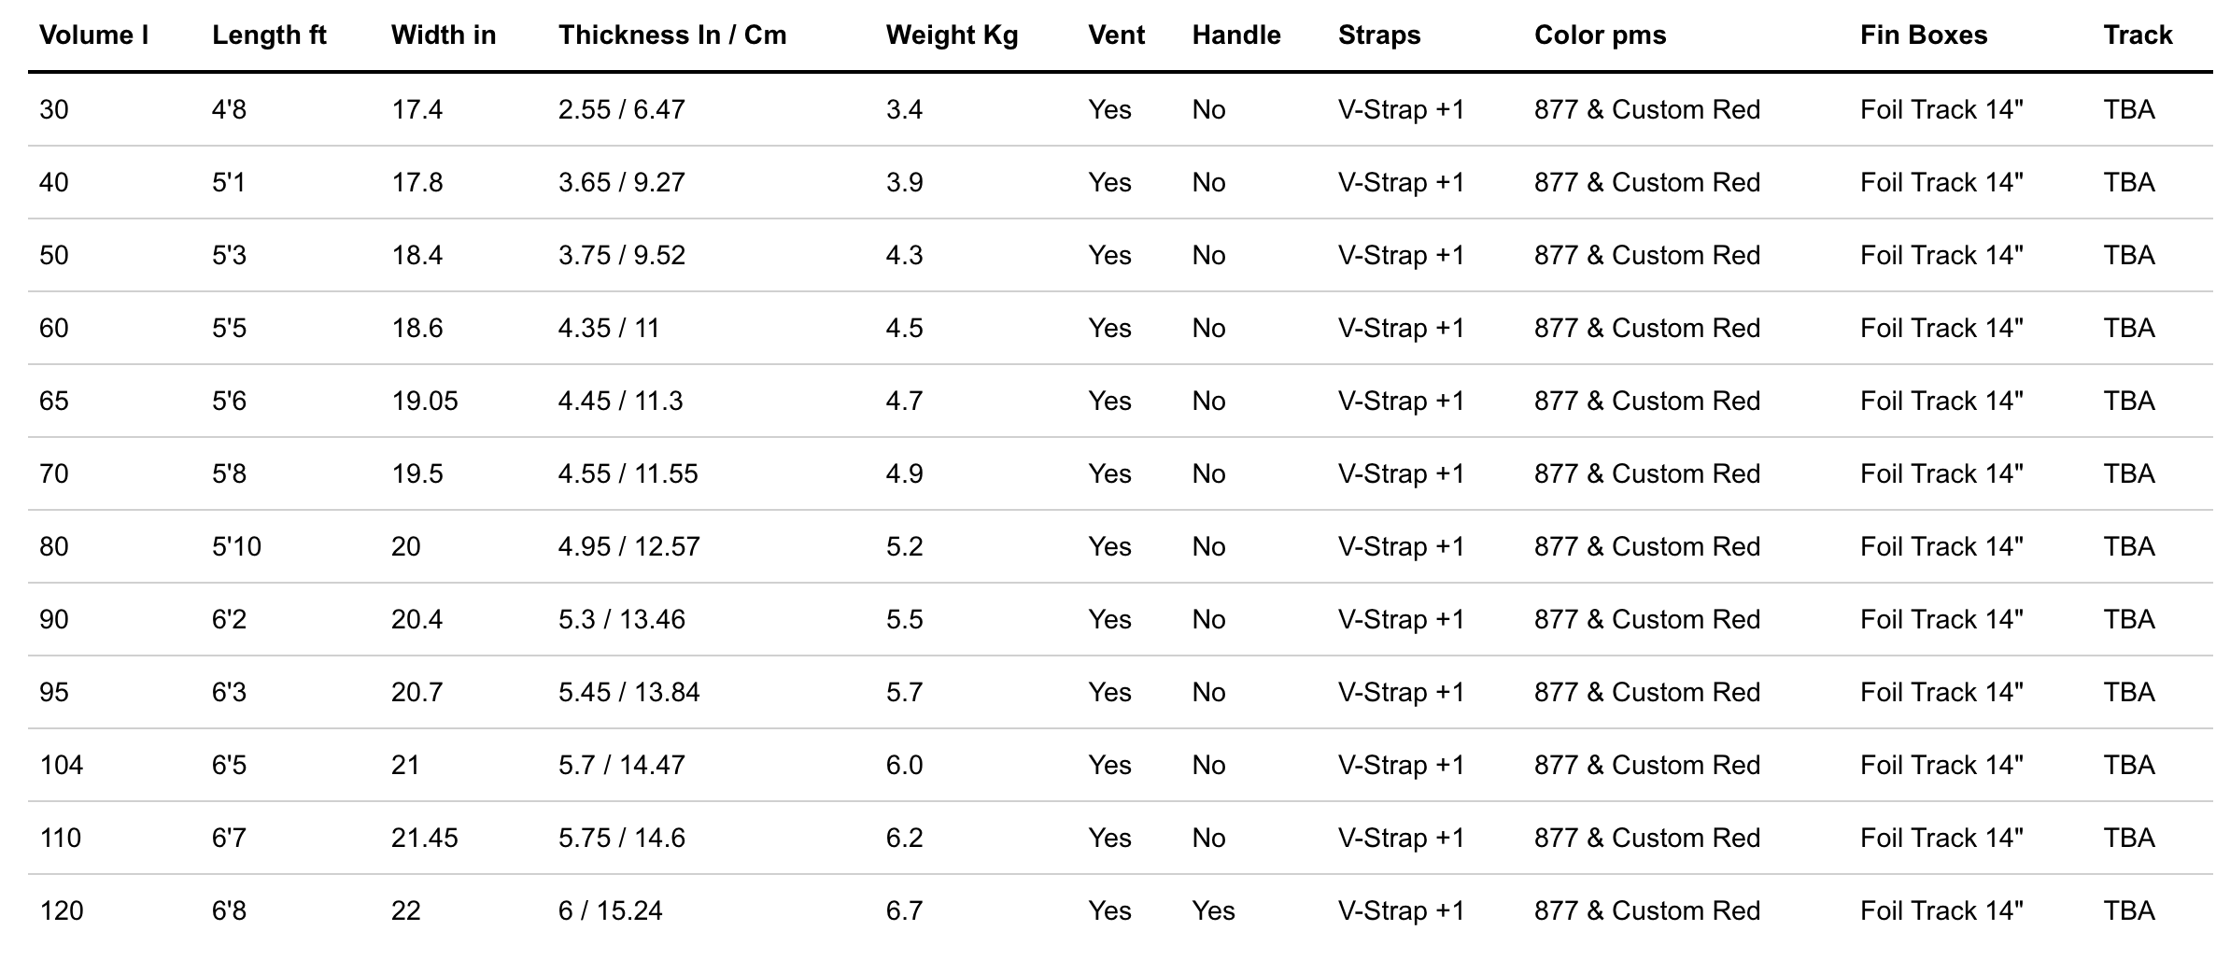Select the 5'10 length cell
Image resolution: width=2230 pixels, height=973 pixels.
[x=236, y=546]
